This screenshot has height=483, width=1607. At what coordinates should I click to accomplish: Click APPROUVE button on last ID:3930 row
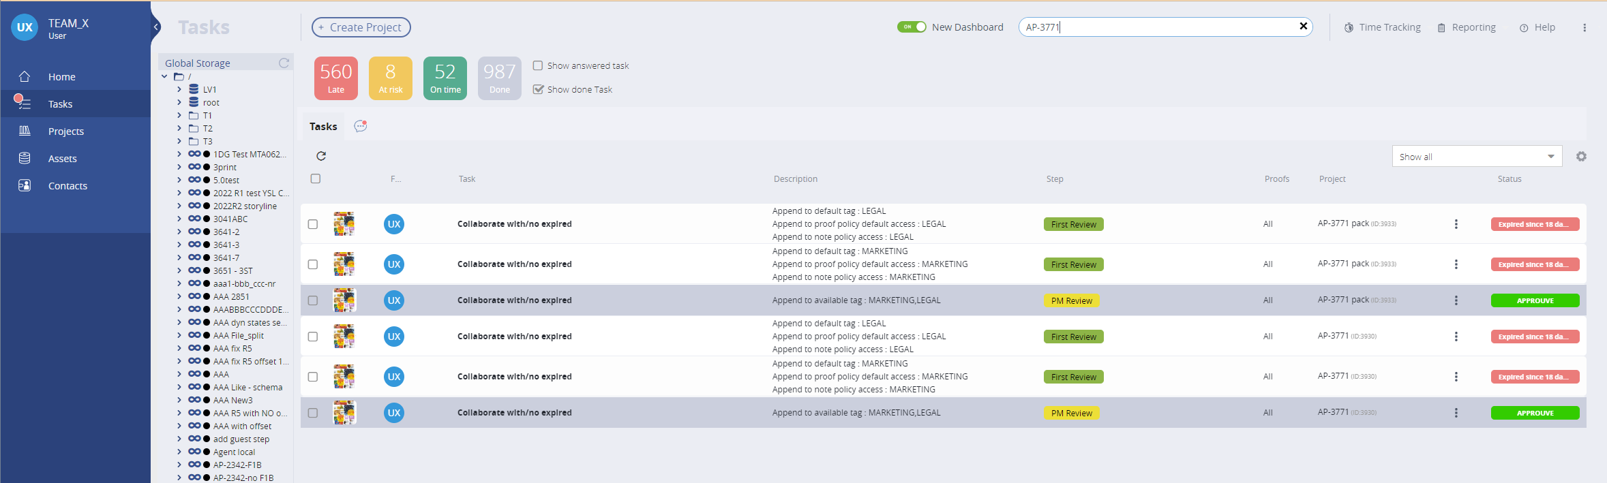click(1535, 413)
